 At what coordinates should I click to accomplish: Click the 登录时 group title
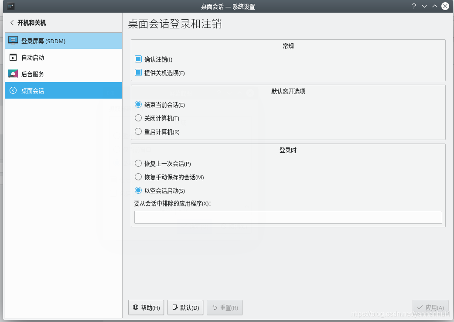[288, 150]
